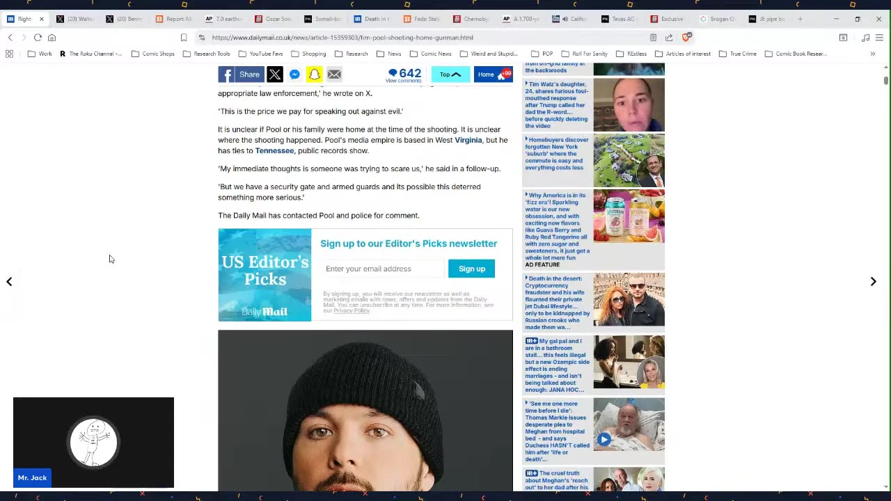Click previous article arrow on left edge

coord(9,282)
